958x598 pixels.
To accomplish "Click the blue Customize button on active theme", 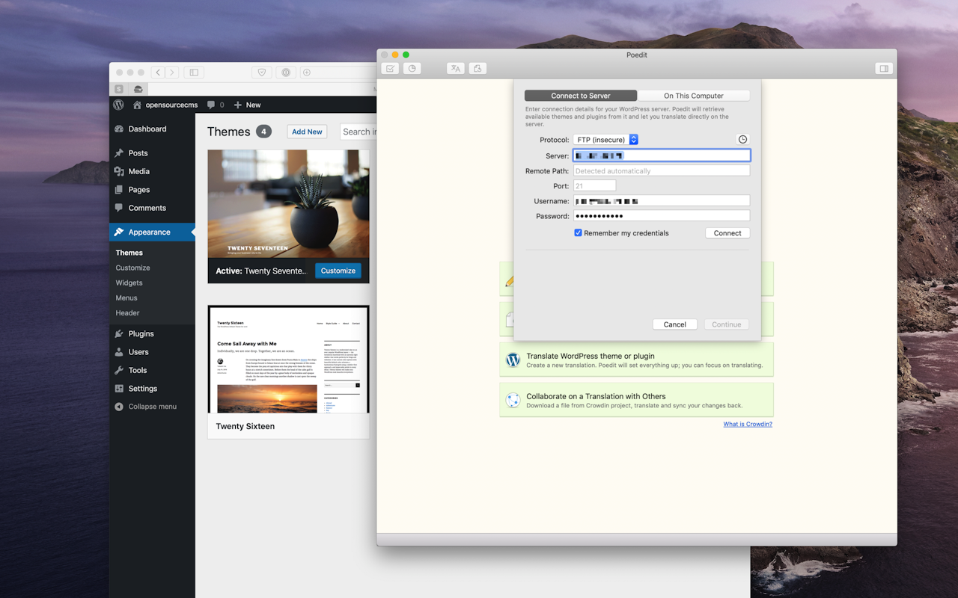I will tap(338, 271).
